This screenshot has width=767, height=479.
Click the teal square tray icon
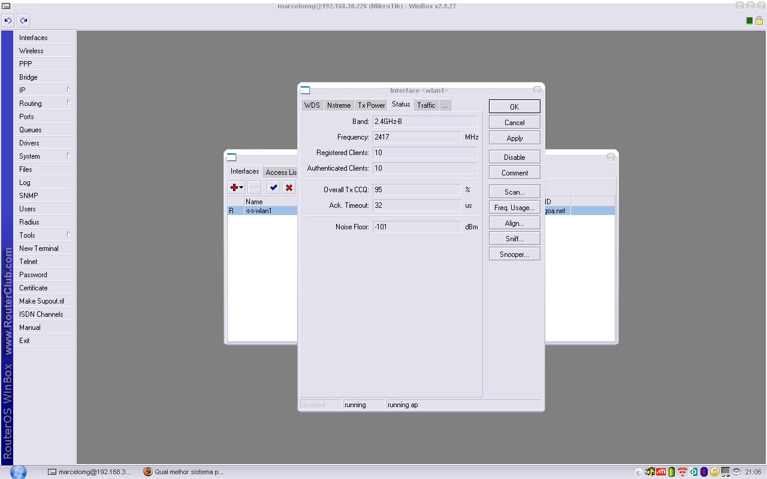click(x=693, y=472)
